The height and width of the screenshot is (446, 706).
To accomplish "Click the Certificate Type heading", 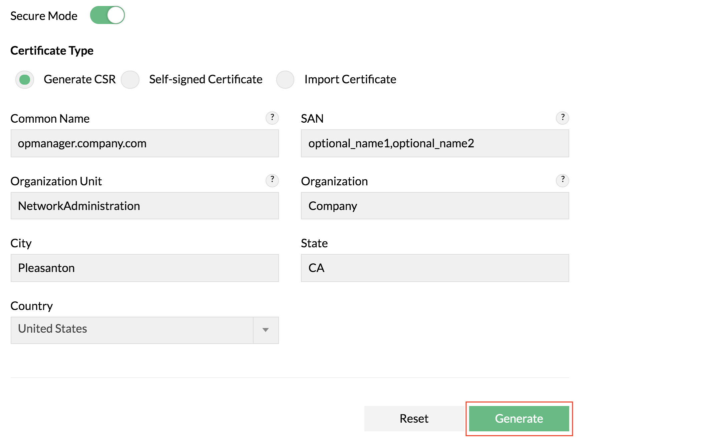I will pyautogui.click(x=52, y=50).
